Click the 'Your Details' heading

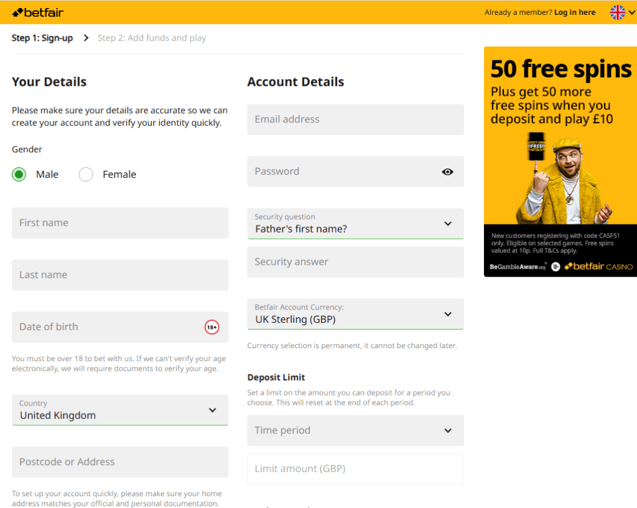point(49,82)
